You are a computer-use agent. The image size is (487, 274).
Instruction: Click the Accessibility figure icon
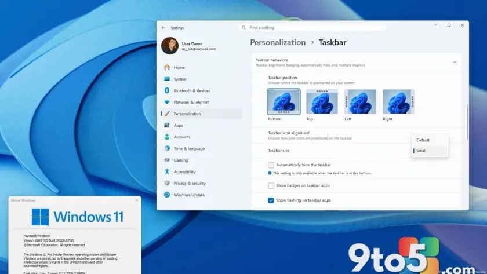167,171
